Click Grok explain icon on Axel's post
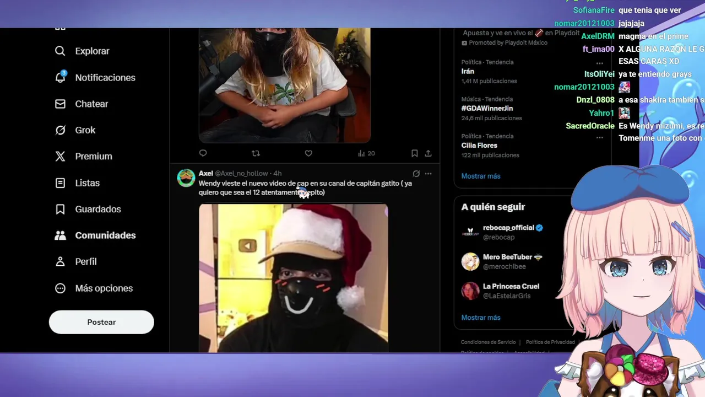Screen dimensions: 705x397 (416, 173)
